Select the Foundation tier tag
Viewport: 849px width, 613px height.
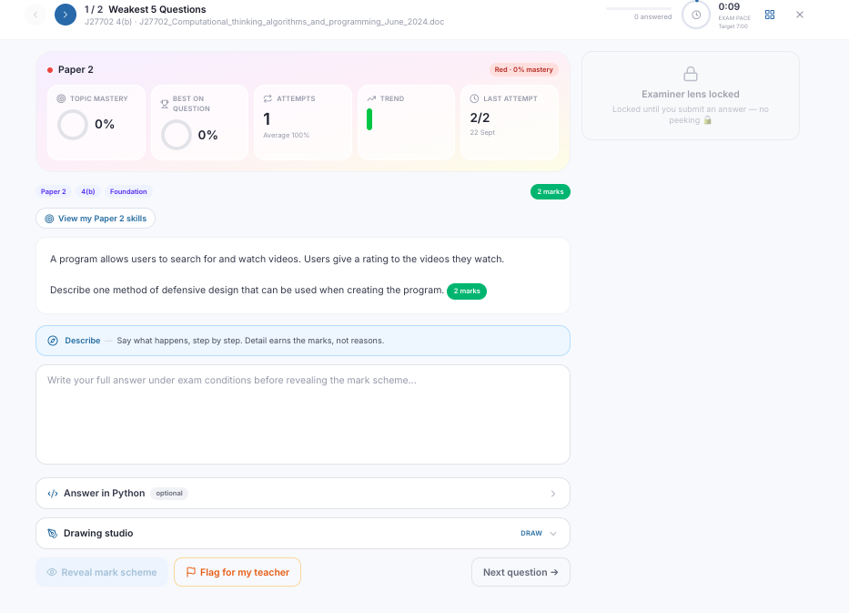coord(128,192)
